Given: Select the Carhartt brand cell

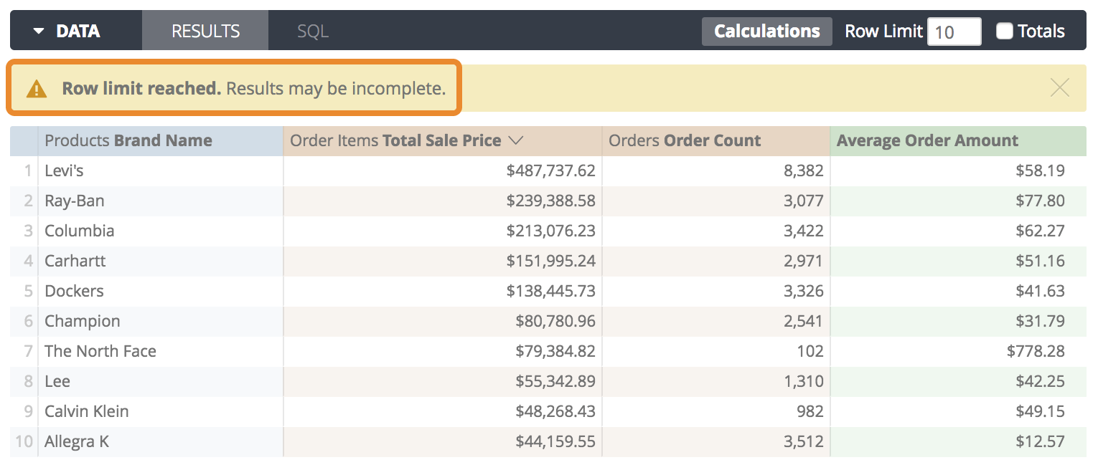Looking at the screenshot, I should click(x=160, y=261).
